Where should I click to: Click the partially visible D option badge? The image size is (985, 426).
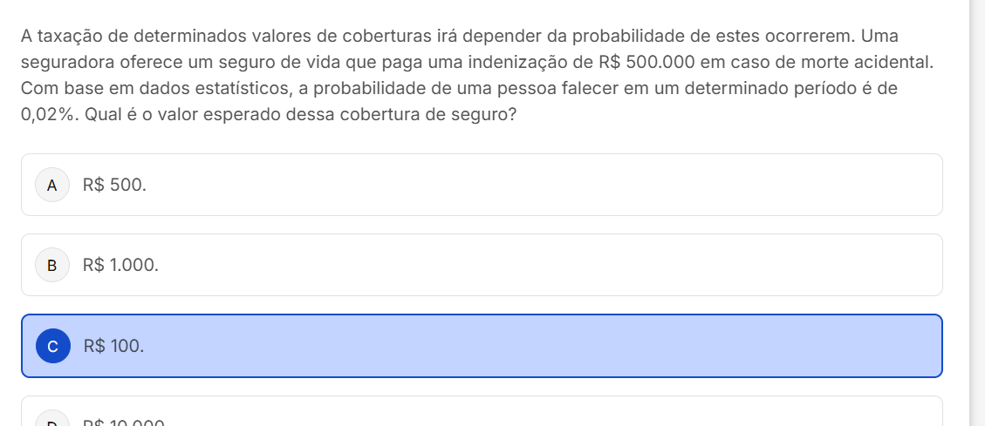click(52, 423)
